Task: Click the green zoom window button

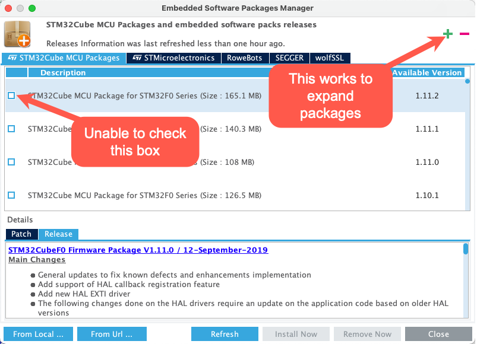Action: click(32, 8)
